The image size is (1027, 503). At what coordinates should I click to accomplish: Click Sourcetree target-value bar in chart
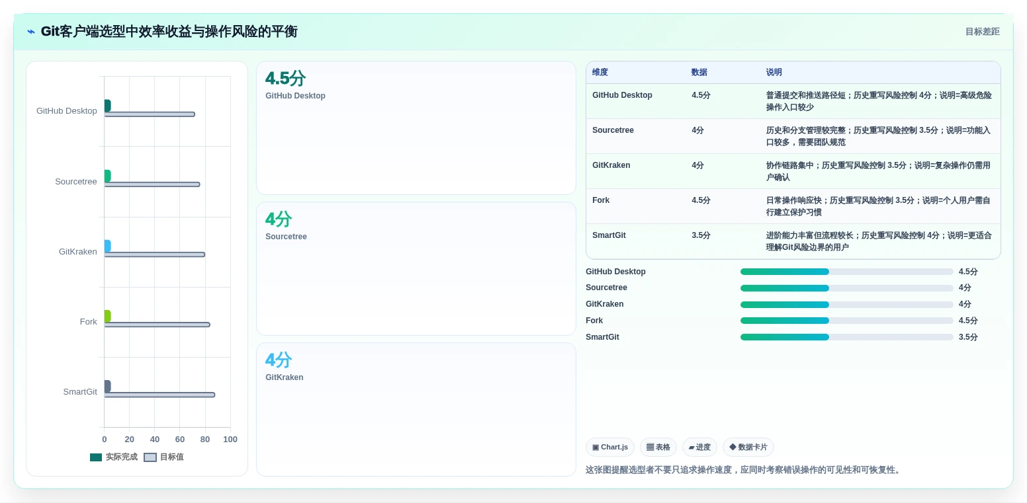point(152,184)
